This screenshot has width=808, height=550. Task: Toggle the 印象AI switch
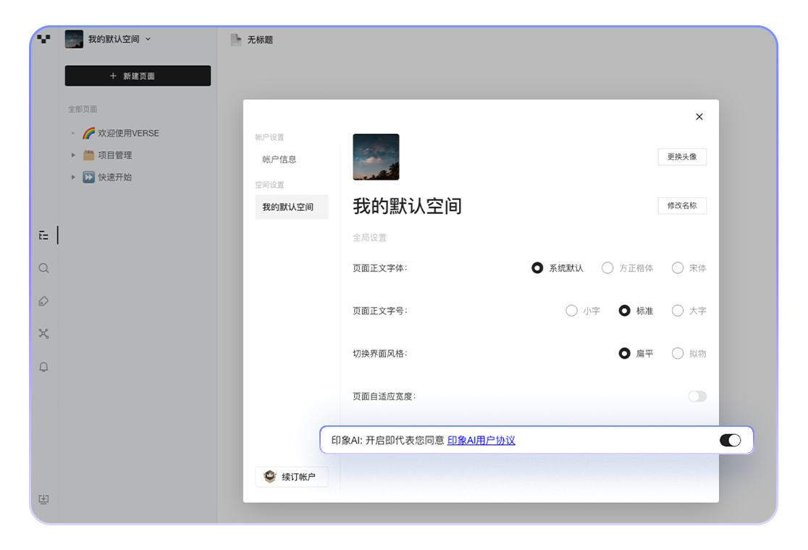(730, 441)
